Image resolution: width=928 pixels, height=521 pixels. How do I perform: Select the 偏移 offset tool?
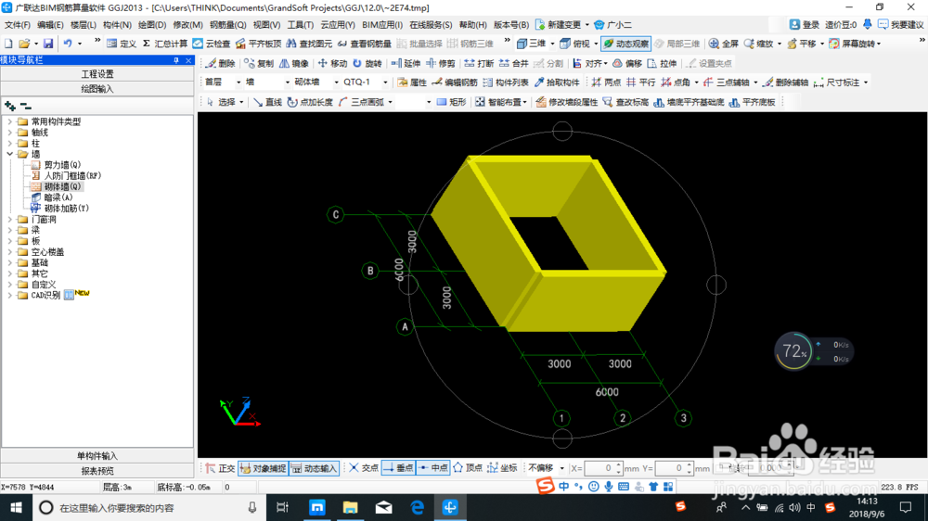[x=627, y=63]
